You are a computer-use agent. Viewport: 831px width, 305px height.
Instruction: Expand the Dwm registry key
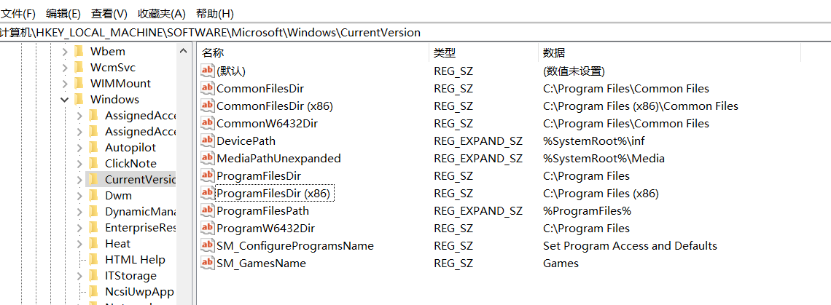click(x=79, y=195)
